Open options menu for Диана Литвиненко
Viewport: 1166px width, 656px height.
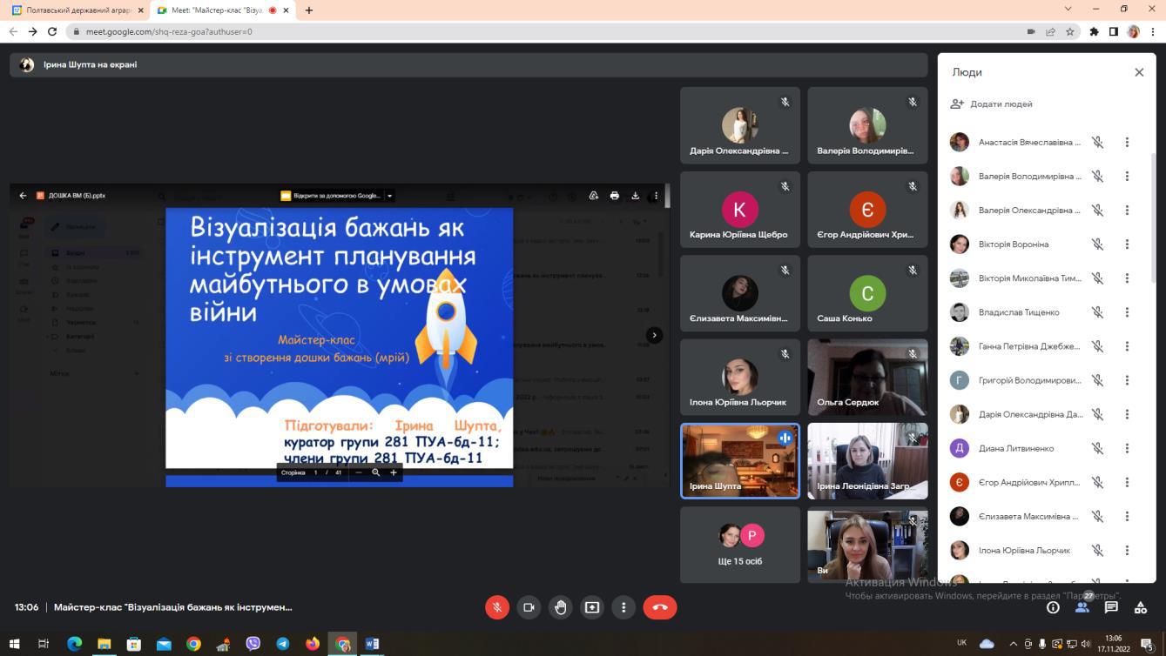pyautogui.click(x=1127, y=448)
